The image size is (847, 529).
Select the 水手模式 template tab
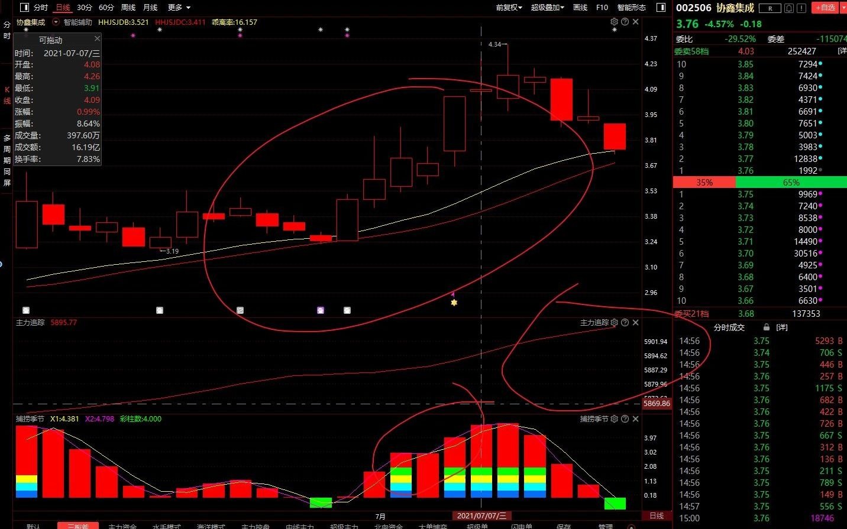tap(167, 525)
